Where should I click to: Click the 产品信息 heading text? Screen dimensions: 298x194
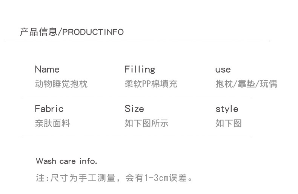(x=38, y=32)
